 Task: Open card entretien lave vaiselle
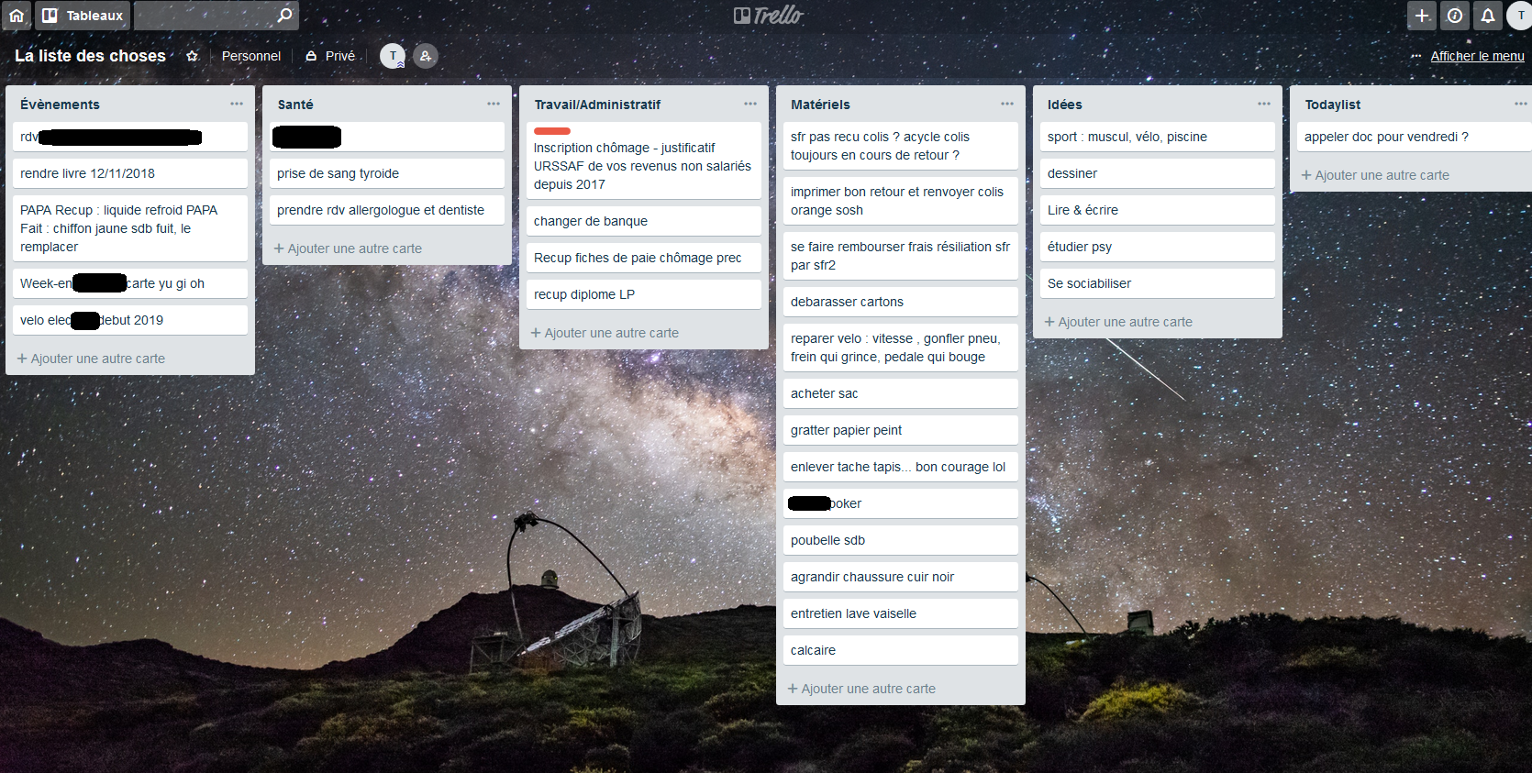[901, 613]
